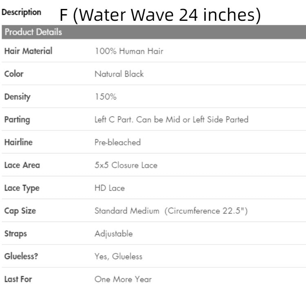306x306 pixels.
Task: Select the Product Details header bar
Action: point(153,32)
